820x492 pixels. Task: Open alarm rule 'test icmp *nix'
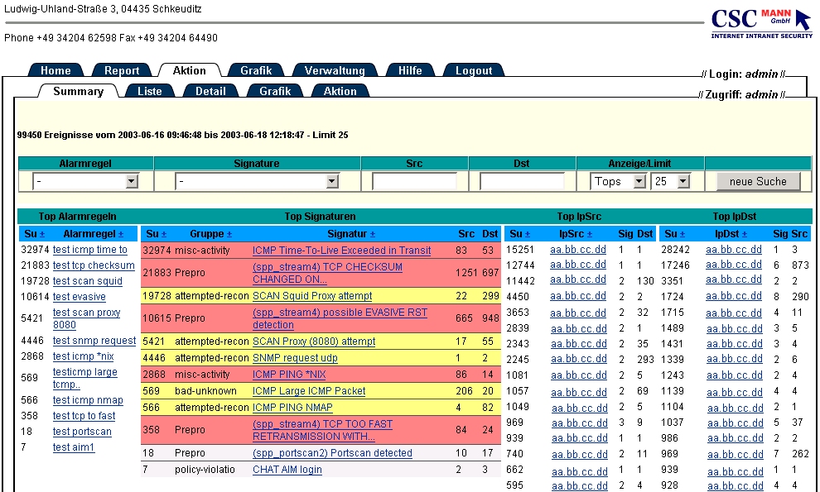pos(83,356)
